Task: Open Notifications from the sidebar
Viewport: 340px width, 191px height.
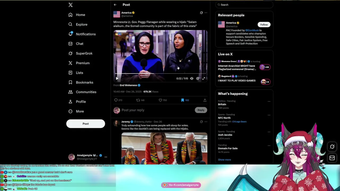Action: [82, 34]
